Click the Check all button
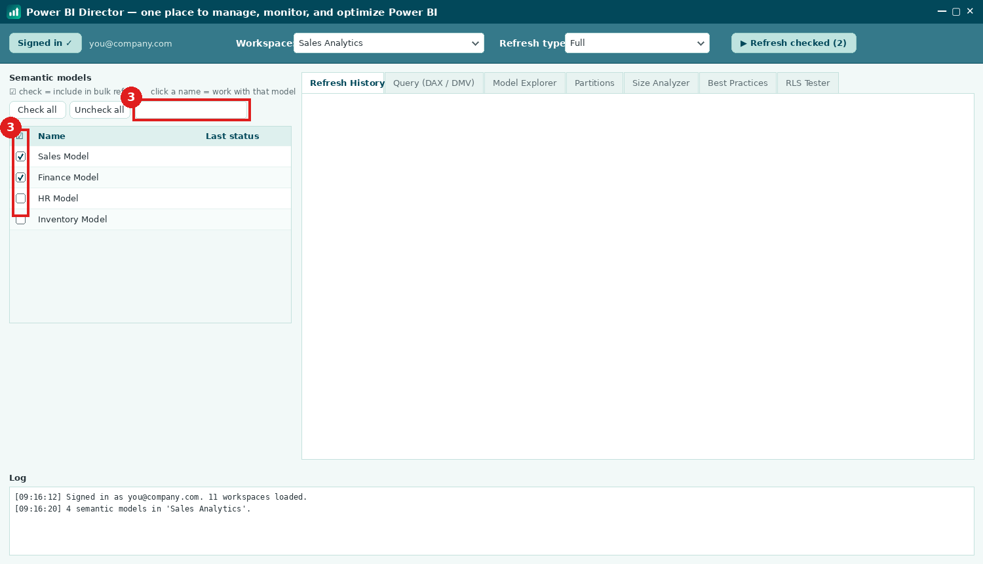This screenshot has width=983, height=564. pyautogui.click(x=37, y=110)
